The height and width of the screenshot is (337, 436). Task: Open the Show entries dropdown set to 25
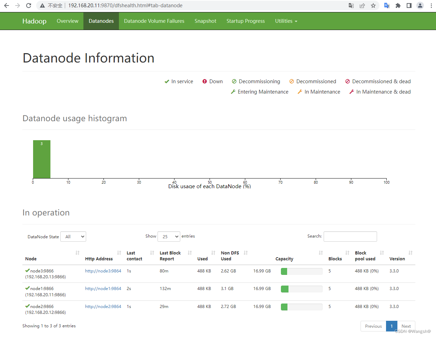pyautogui.click(x=169, y=237)
